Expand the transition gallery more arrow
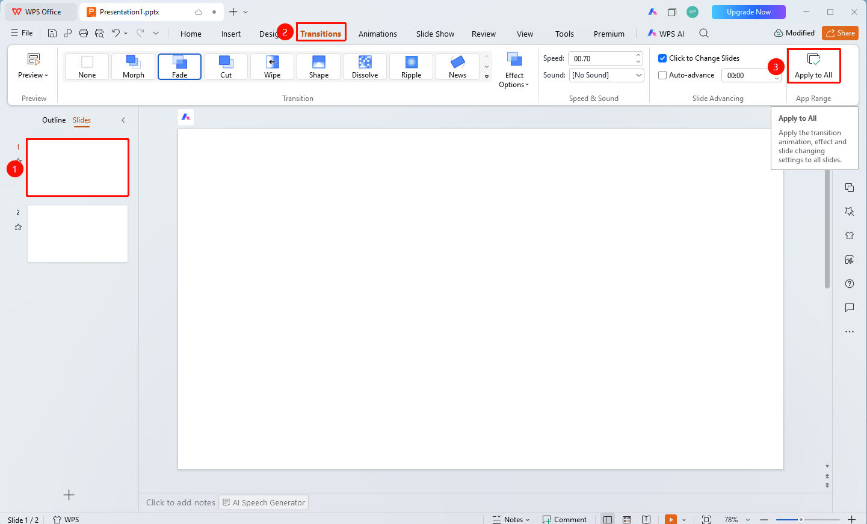The image size is (867, 524). 487,77
